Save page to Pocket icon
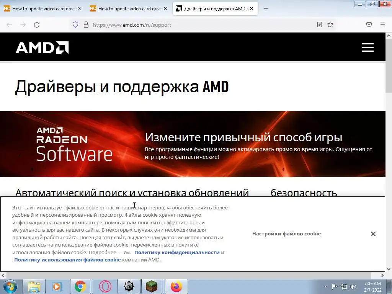The image size is (392, 294). coord(369,24)
